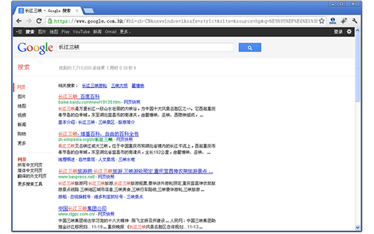Select 图片 in the left sidebar
This screenshot has height=234, width=374.
click(x=22, y=97)
